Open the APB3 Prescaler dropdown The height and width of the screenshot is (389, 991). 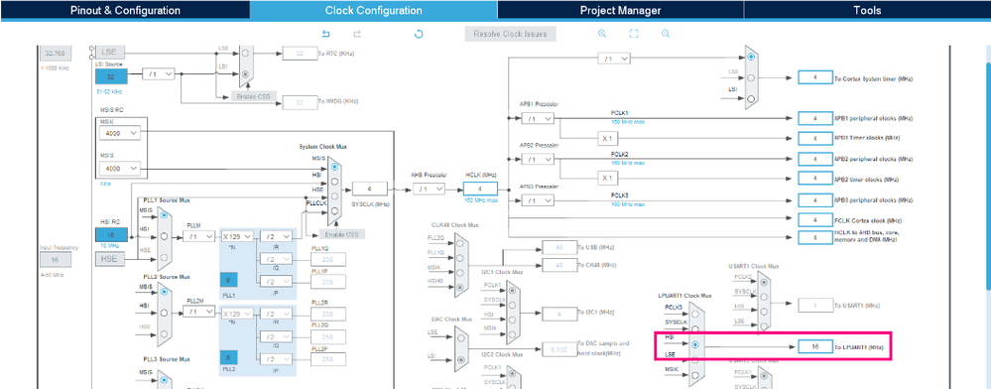(538, 200)
